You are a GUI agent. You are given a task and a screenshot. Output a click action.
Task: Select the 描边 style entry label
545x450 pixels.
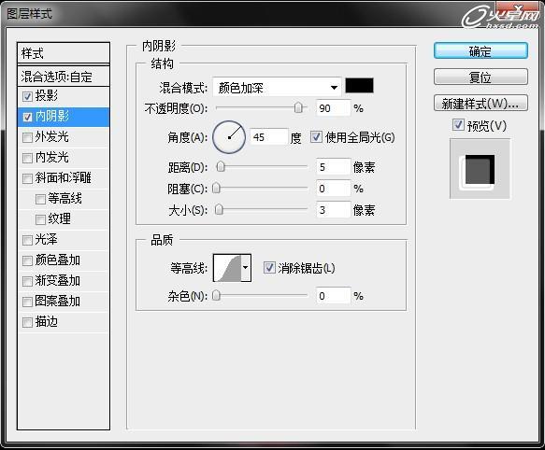[x=46, y=321]
